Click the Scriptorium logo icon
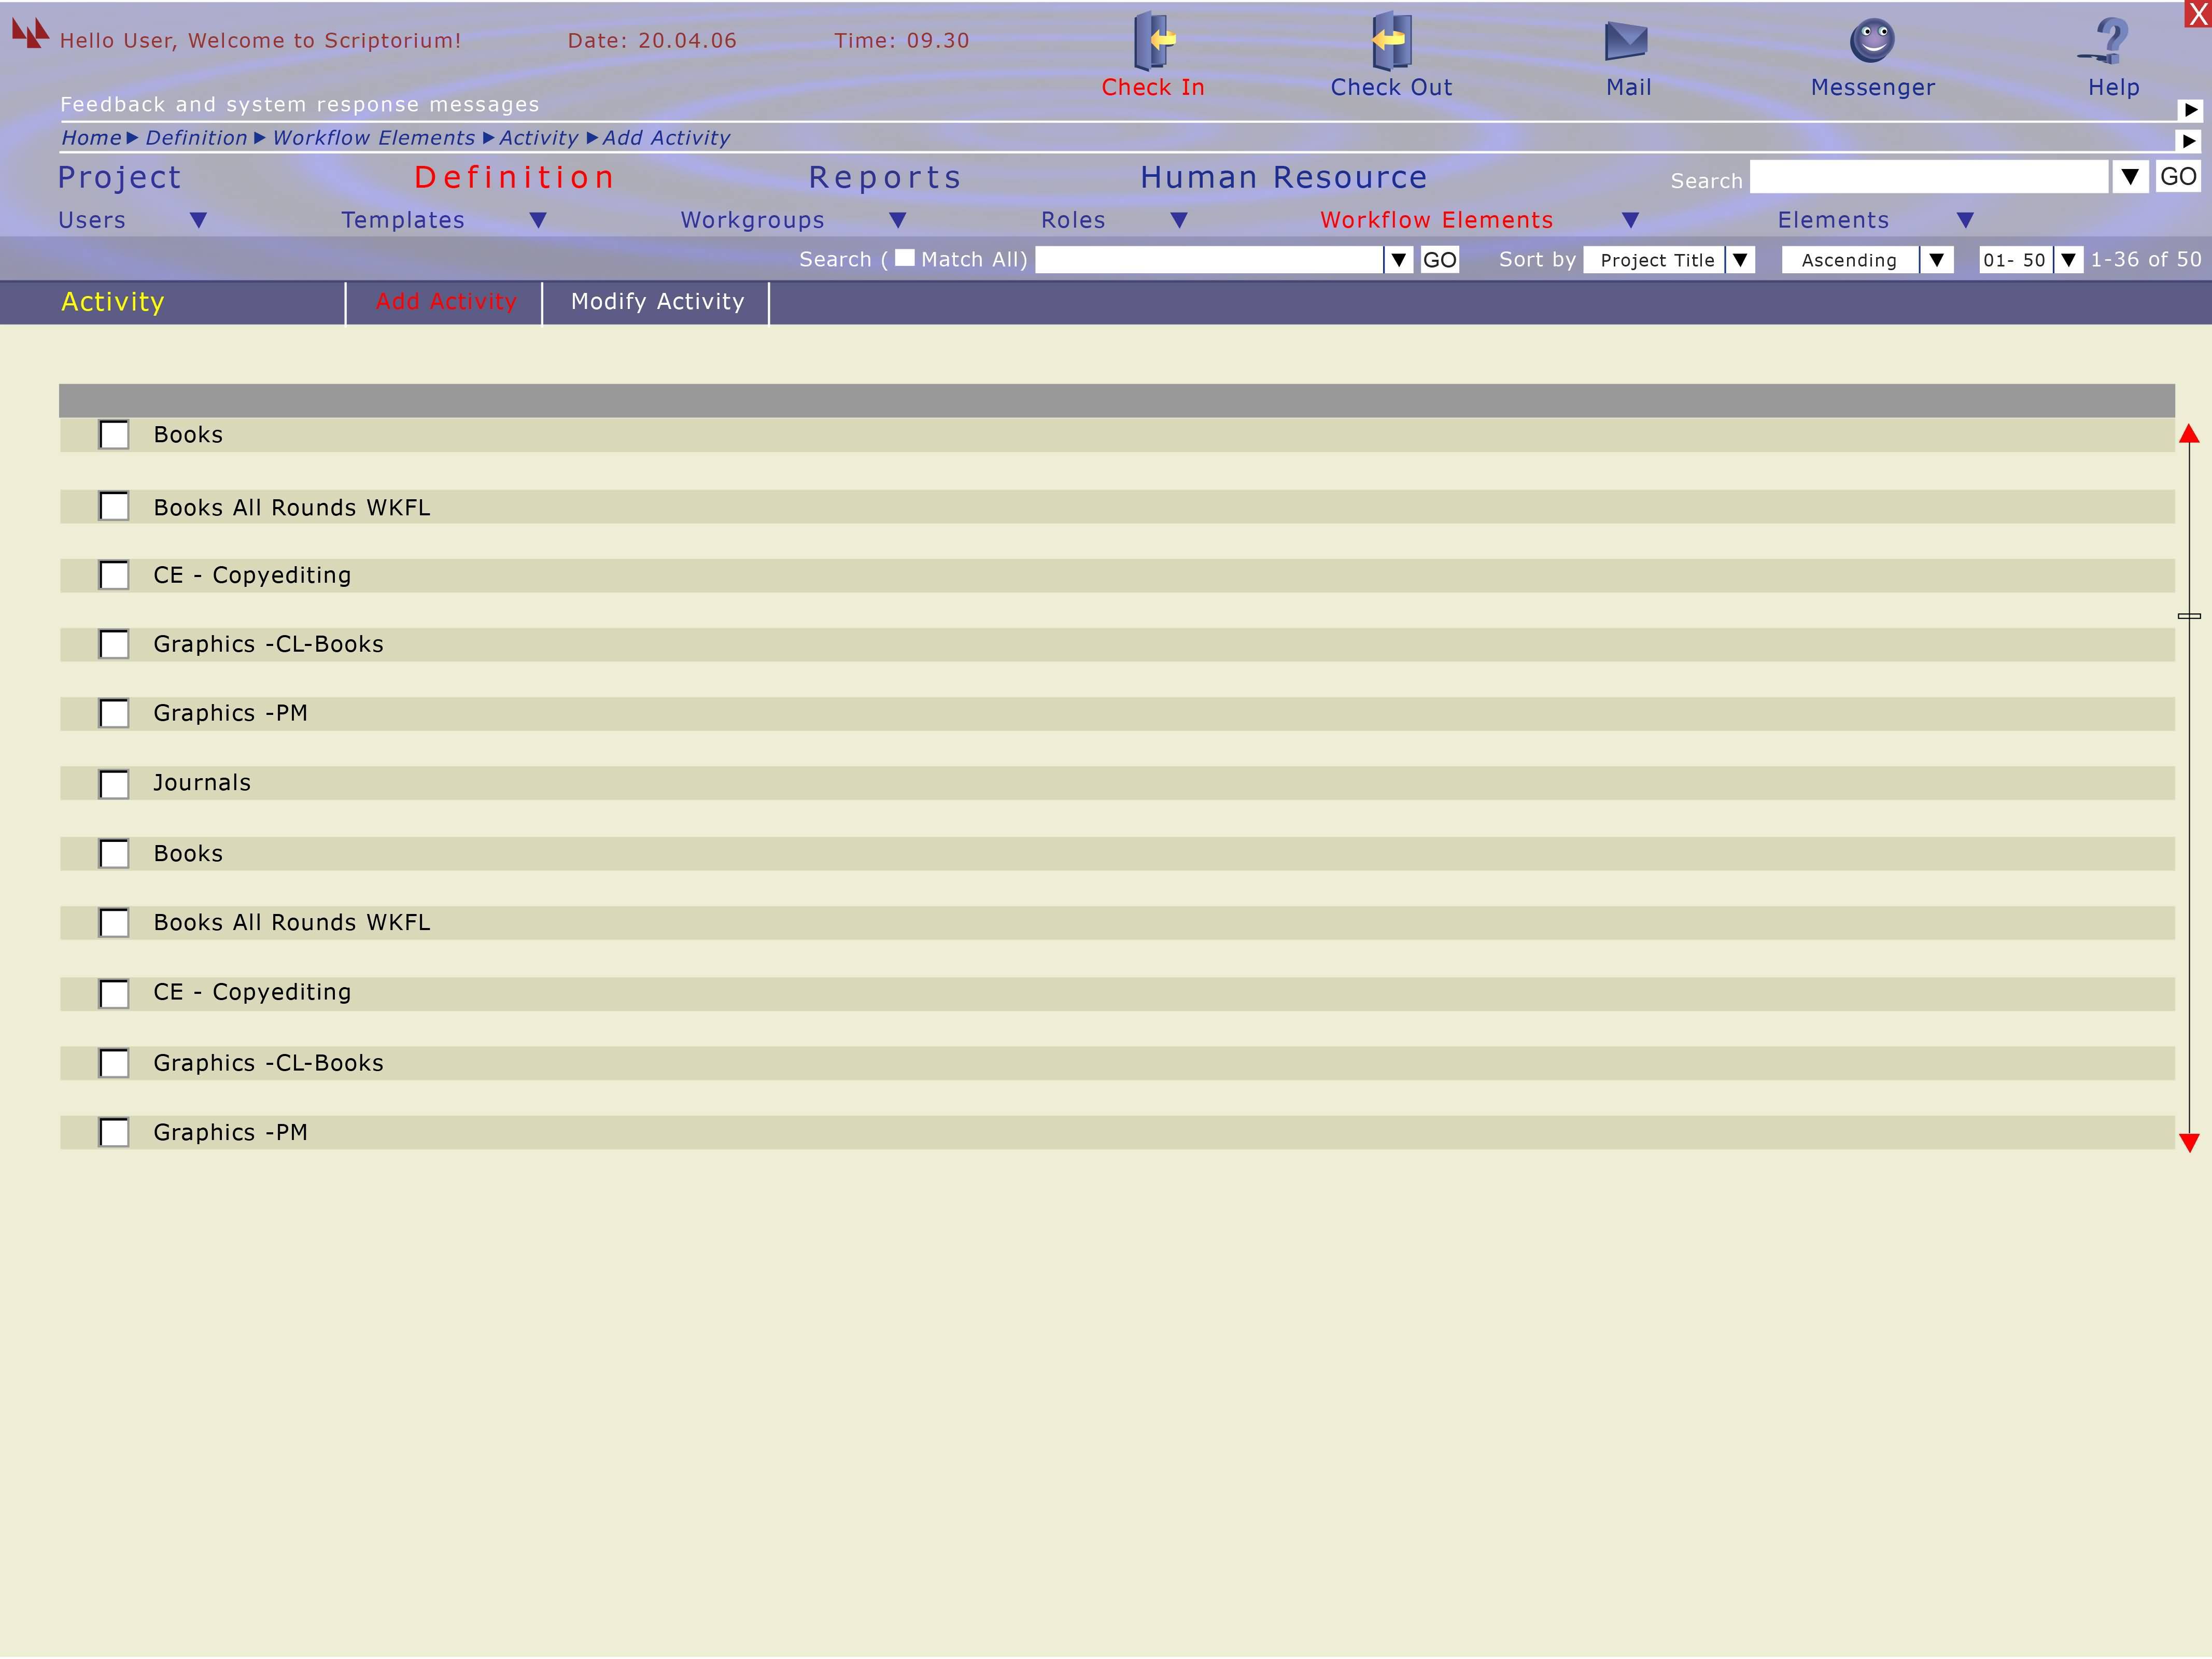This screenshot has height=1659, width=2212. 30,33
